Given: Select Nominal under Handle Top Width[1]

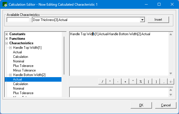Looking at the screenshot, I should pyautogui.click(x=18, y=61).
